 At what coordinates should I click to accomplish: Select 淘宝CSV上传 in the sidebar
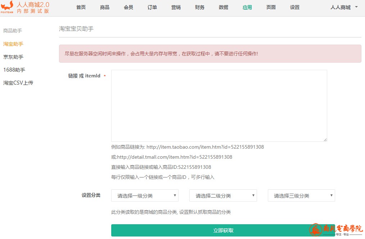coord(18,83)
